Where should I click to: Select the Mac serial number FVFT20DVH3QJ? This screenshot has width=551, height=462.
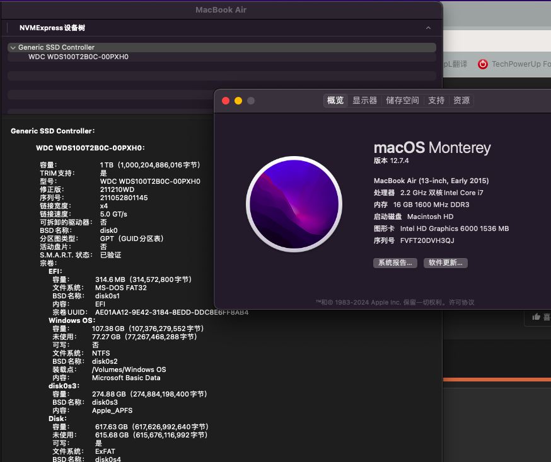click(x=427, y=240)
